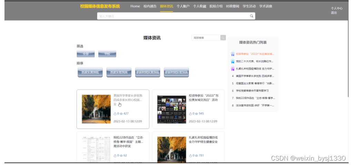Viewport: 351px width, 165px height.
Task: Click into the 局部搜索 input field
Action: click(x=206, y=38)
